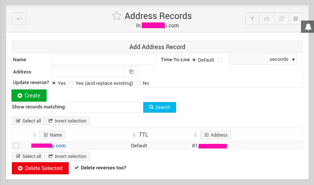Tick the checkbox for the listed address record
Screen dimensions: 314x185
pos(16,145)
